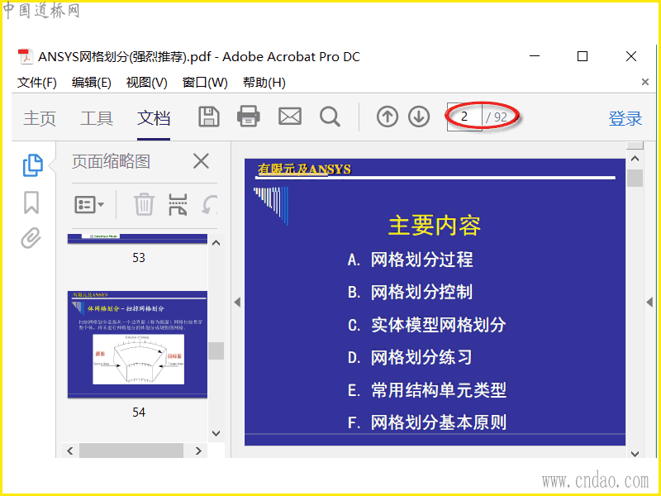Send file by email envelope icon

coord(290,117)
